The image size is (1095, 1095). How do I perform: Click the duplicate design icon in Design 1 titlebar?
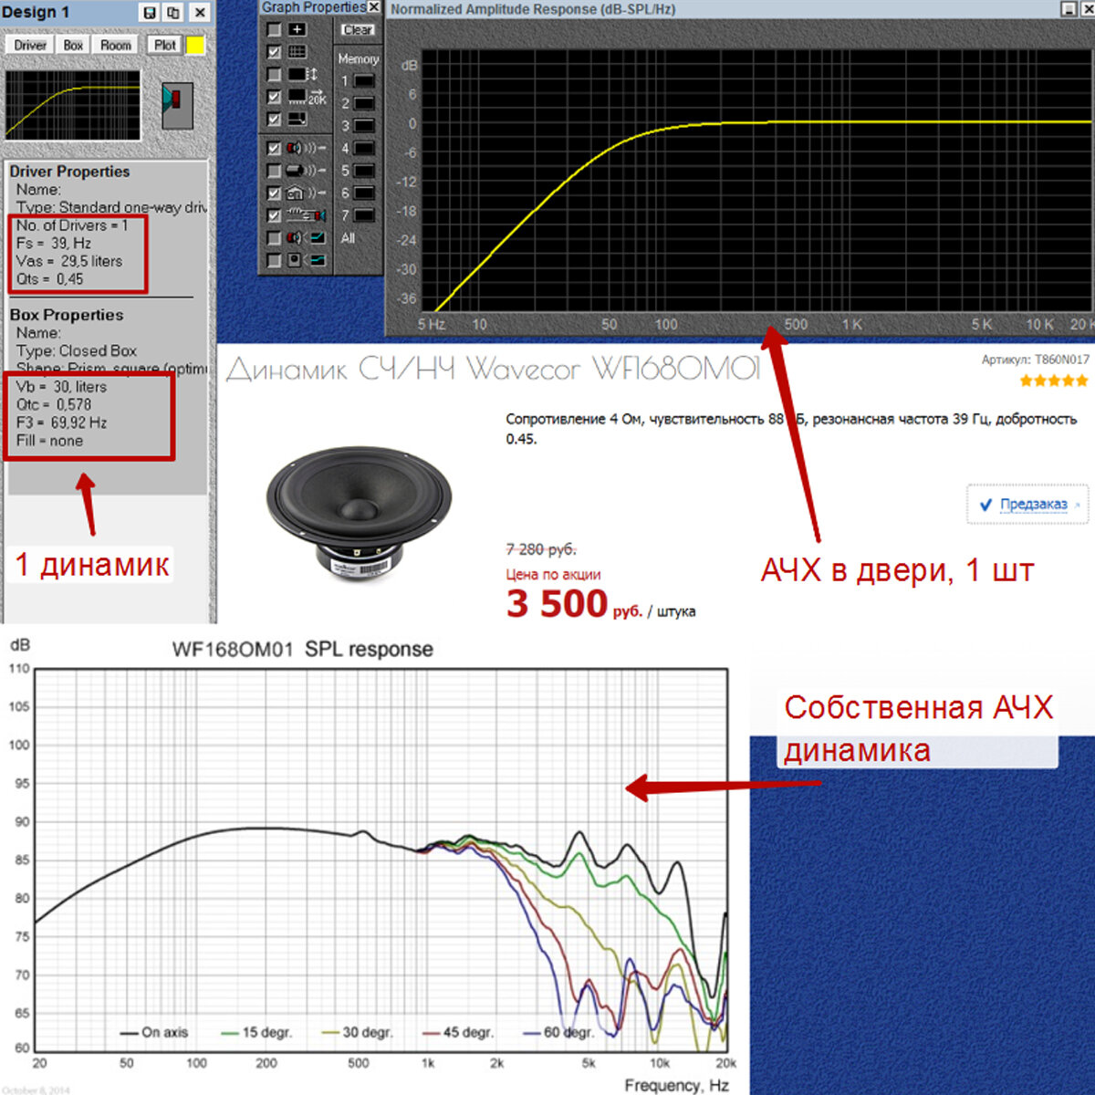[173, 13]
